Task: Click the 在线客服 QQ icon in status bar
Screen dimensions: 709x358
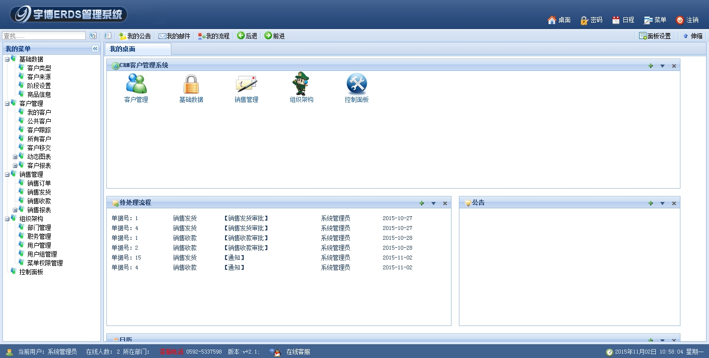Action: 276,352
